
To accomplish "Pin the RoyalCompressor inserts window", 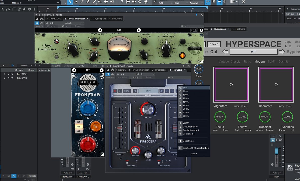I will [197, 15].
